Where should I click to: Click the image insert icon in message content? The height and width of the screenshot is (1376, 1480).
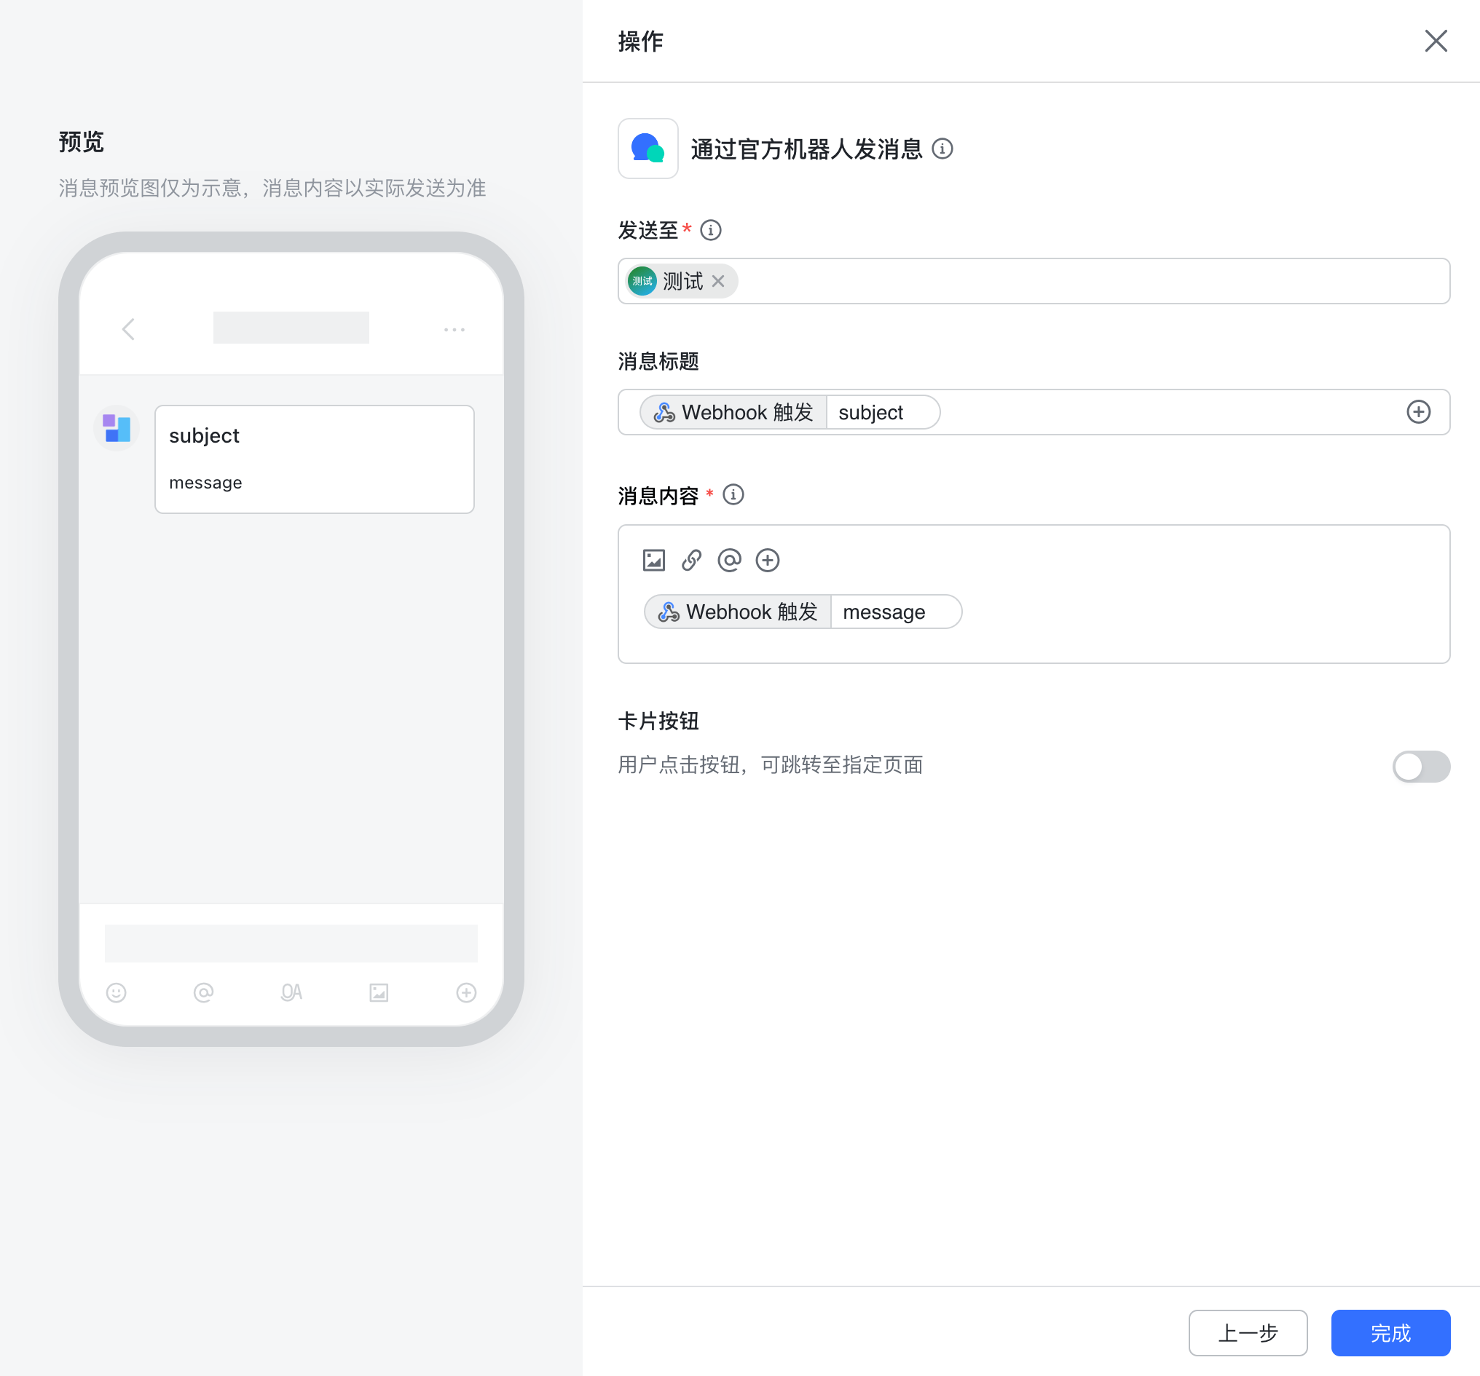pyautogui.click(x=653, y=561)
